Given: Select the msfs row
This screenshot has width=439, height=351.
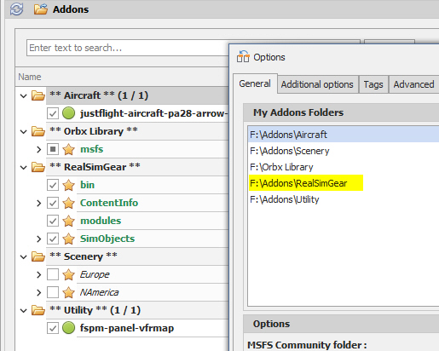Looking at the screenshot, I should 153,149.
